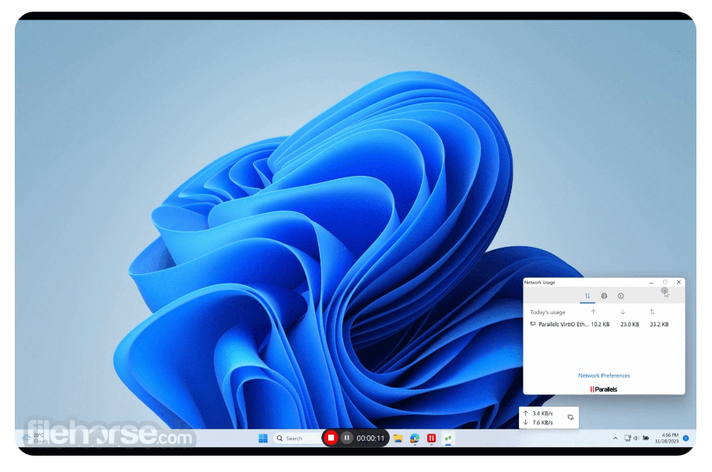The width and height of the screenshot is (712, 472).
Task: Click the download arrow column header
Action: pos(623,312)
